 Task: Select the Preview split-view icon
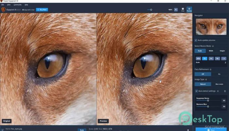click(189, 10)
